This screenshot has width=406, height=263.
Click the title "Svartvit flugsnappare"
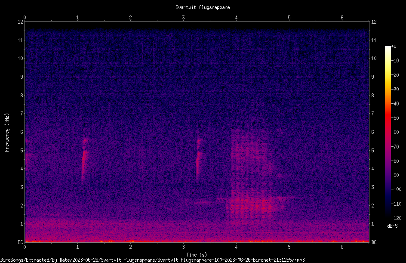(203, 7)
